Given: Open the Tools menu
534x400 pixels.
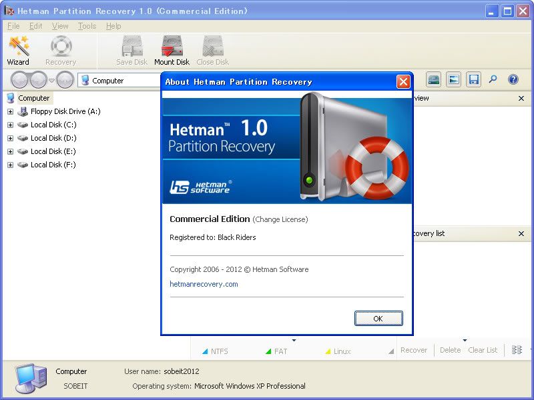Looking at the screenshot, I should coord(87,26).
